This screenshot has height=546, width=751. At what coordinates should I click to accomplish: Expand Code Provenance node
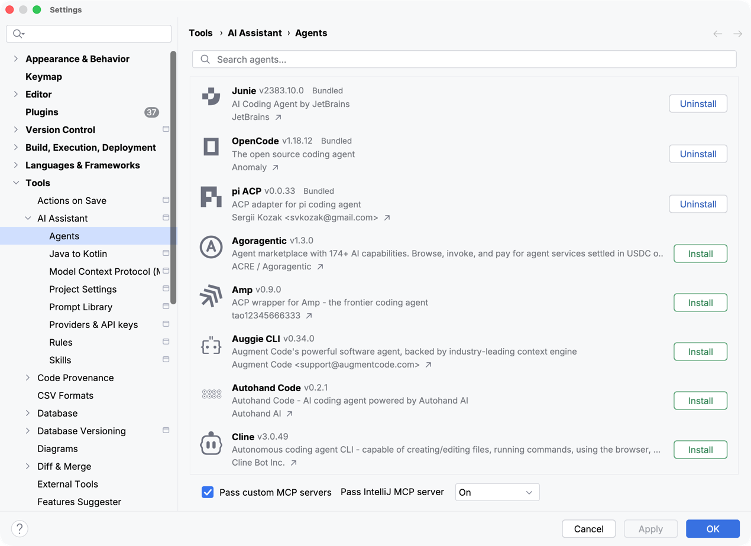pyautogui.click(x=28, y=378)
